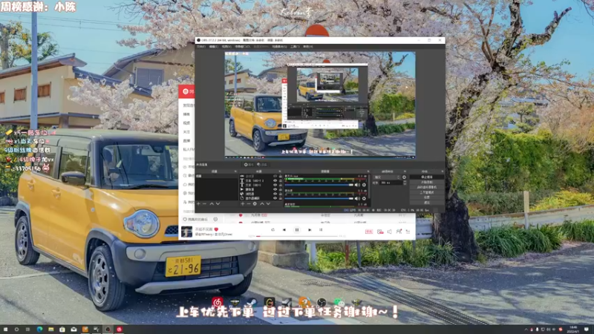Remove the selected scene in OBS
Image resolution: width=594 pixels, height=334 pixels.
205,203
